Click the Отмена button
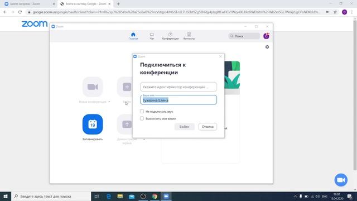This screenshot has width=357, height=201. 208,127
